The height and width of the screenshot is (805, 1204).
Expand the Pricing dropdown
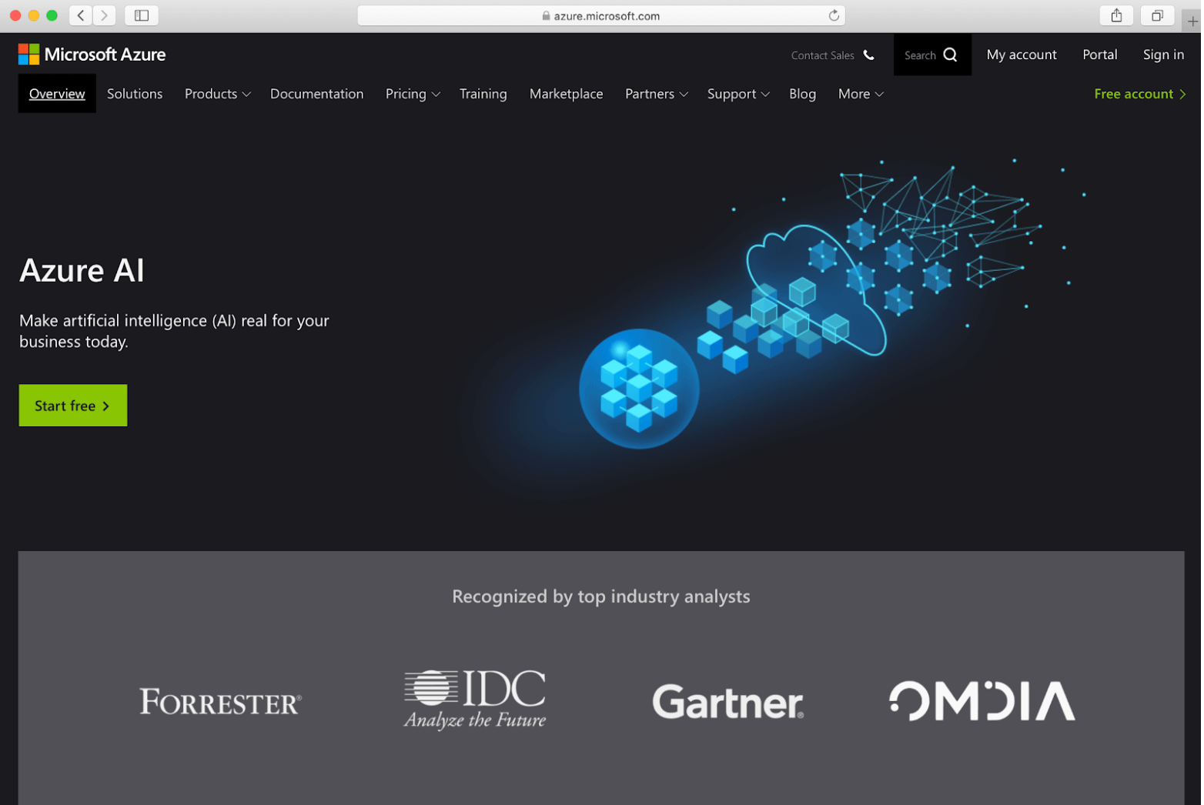click(413, 94)
